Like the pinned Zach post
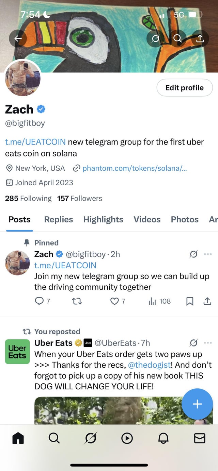Viewport: 218px width, 471px height. click(x=115, y=301)
